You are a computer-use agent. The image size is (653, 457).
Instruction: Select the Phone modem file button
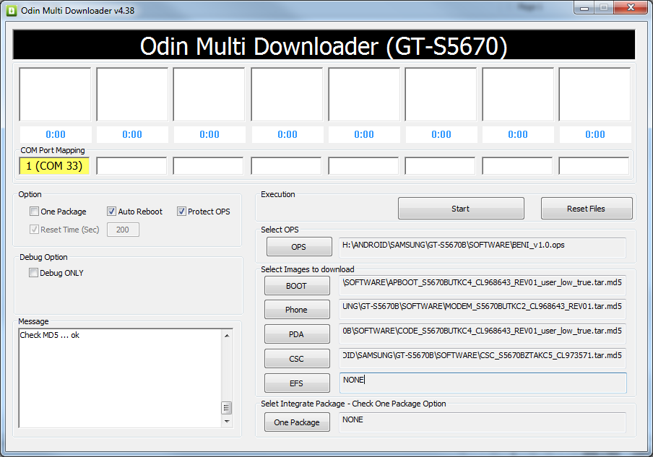(296, 310)
